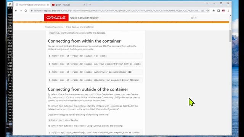Click the 'sqlplus / as sysdba' command line

pos(95,56)
